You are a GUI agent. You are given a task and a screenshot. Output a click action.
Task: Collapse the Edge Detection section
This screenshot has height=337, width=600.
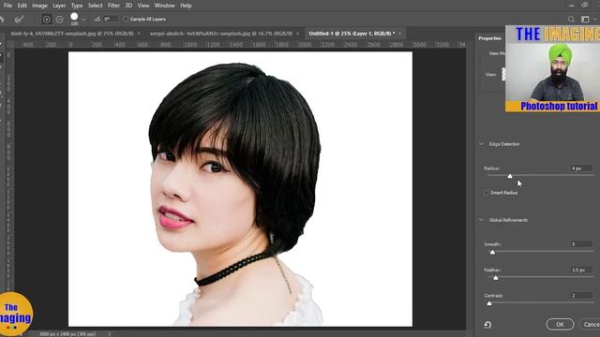[481, 144]
